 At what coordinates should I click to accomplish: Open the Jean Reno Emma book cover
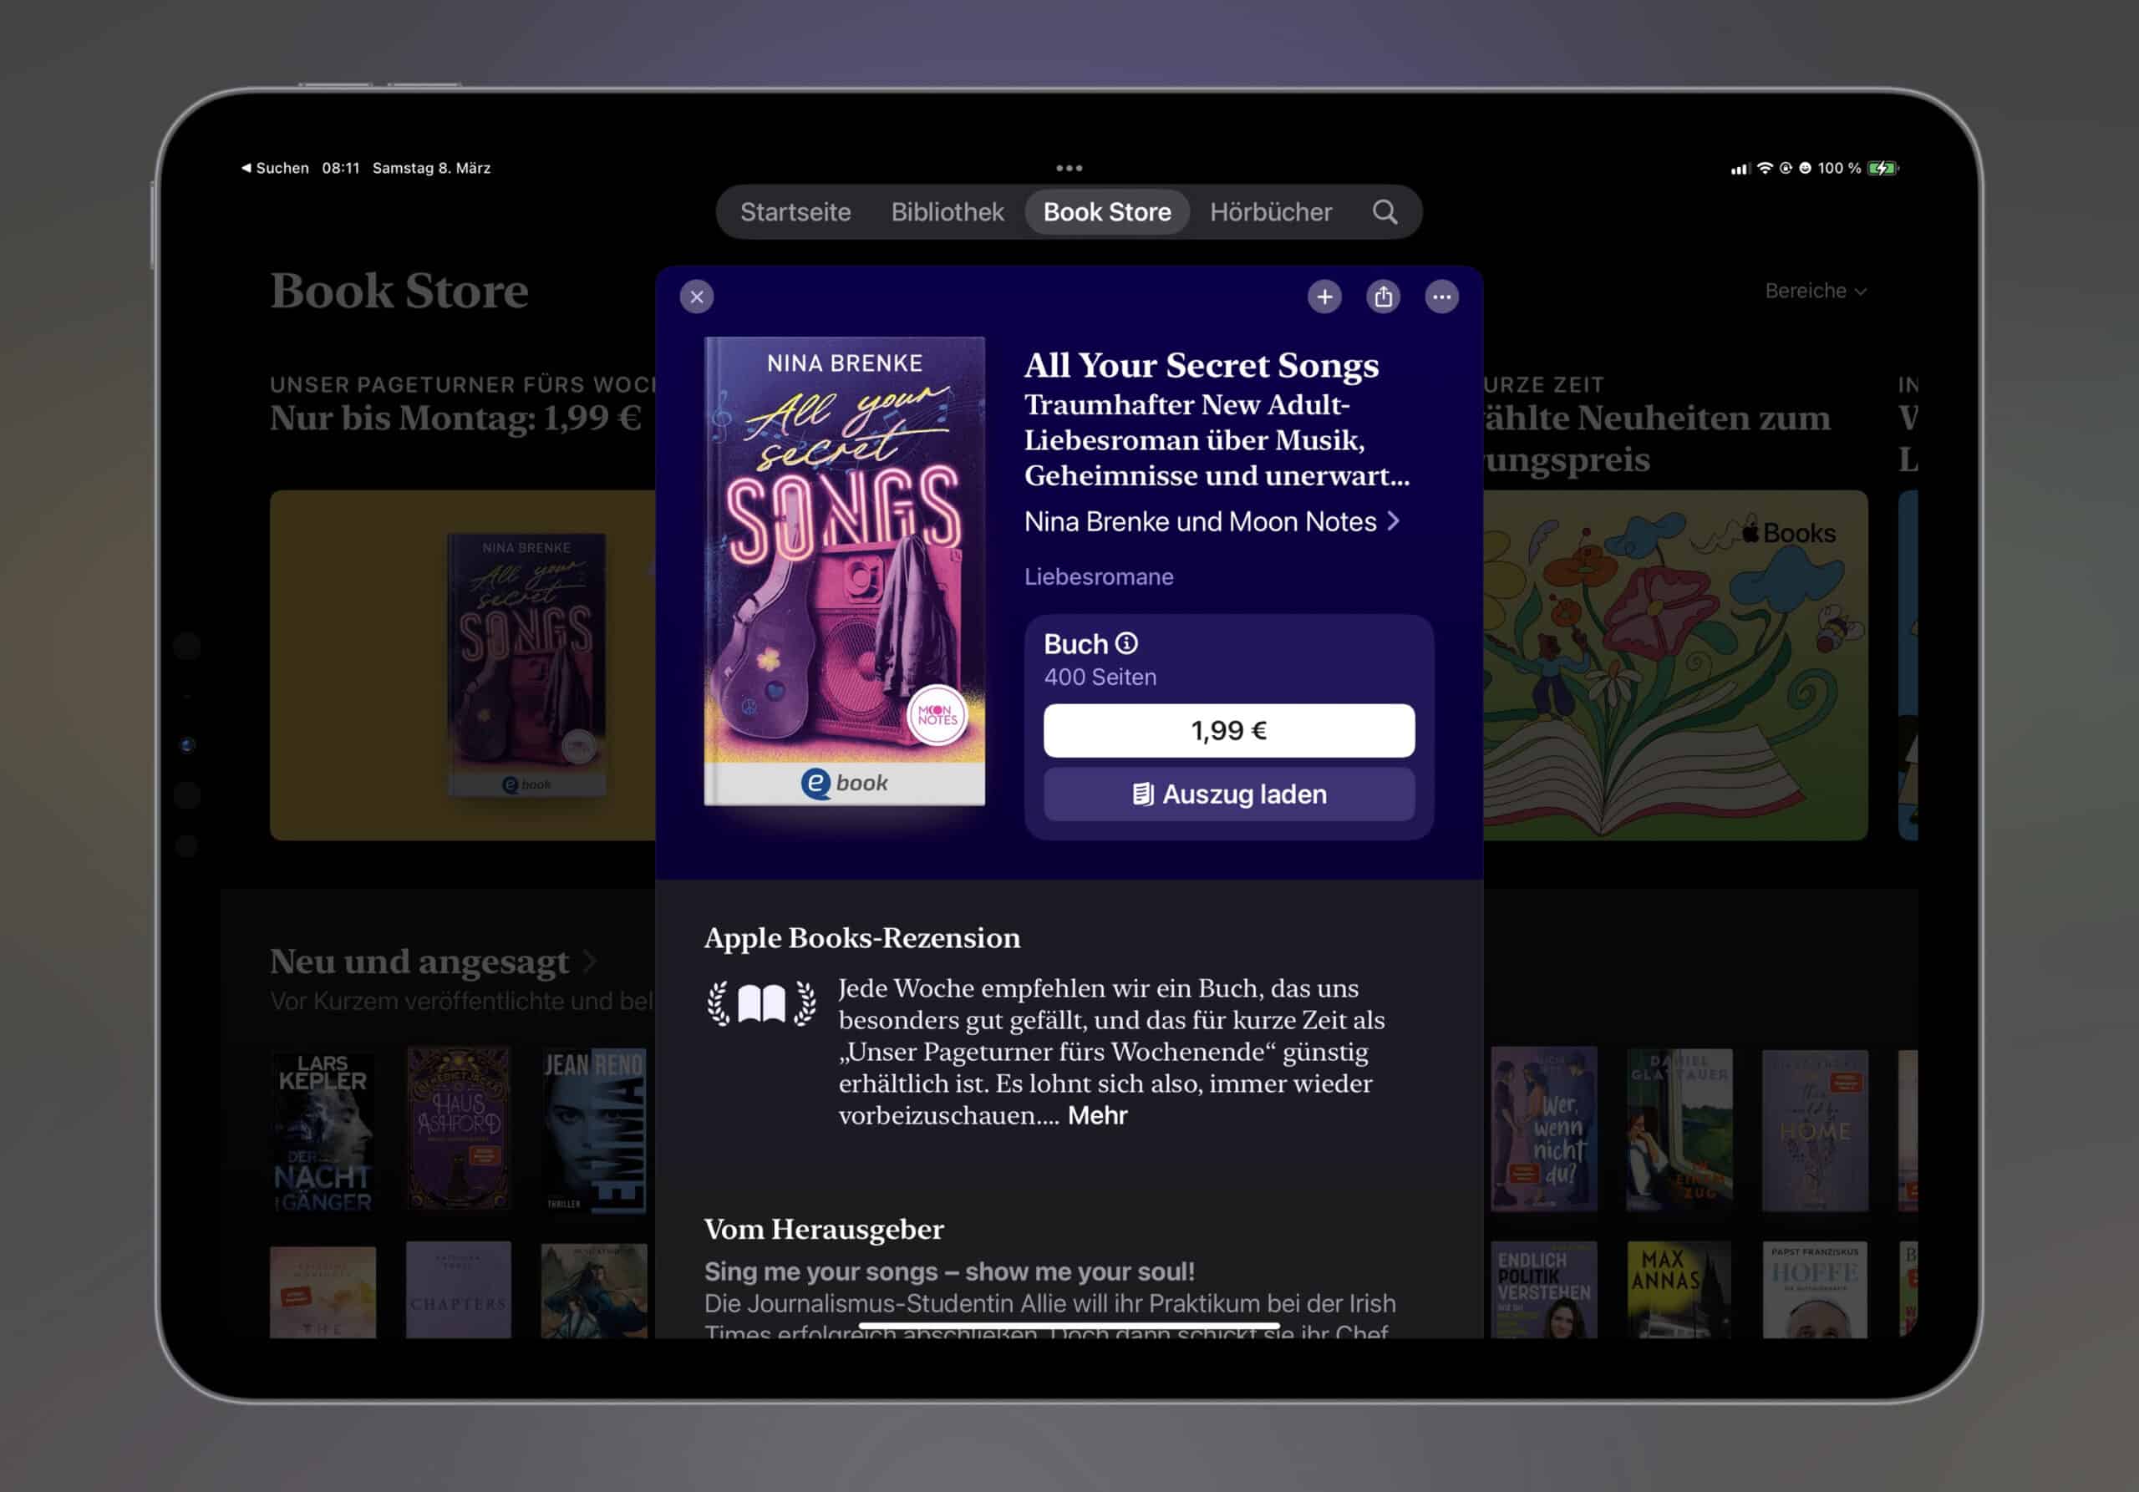pyautogui.click(x=594, y=1130)
